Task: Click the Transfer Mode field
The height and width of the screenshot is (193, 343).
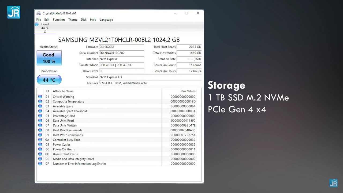Action: [121, 65]
